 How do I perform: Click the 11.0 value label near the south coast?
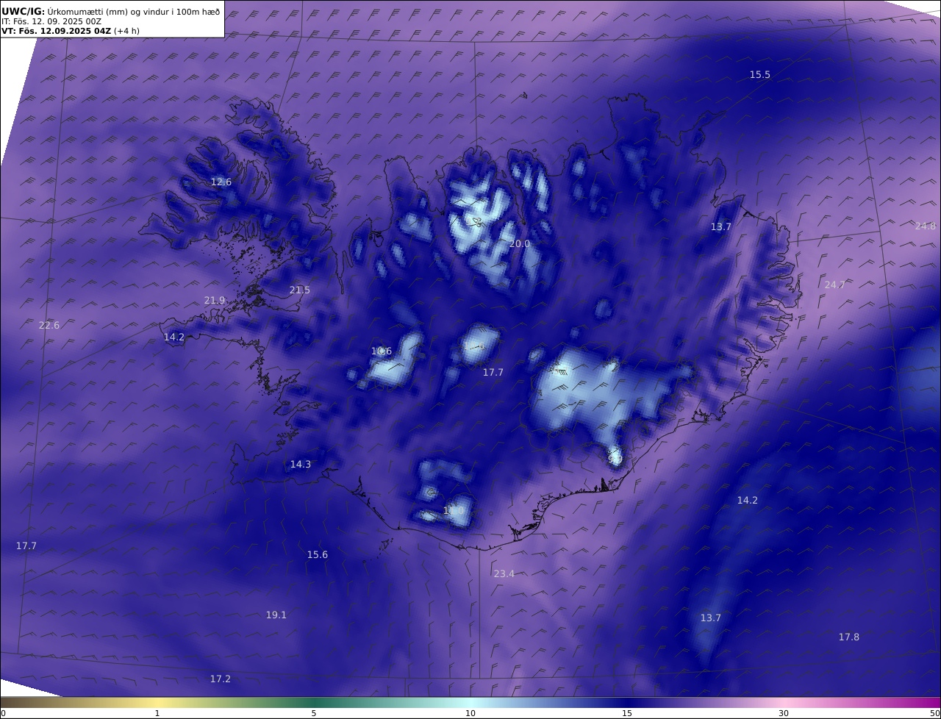(454, 510)
